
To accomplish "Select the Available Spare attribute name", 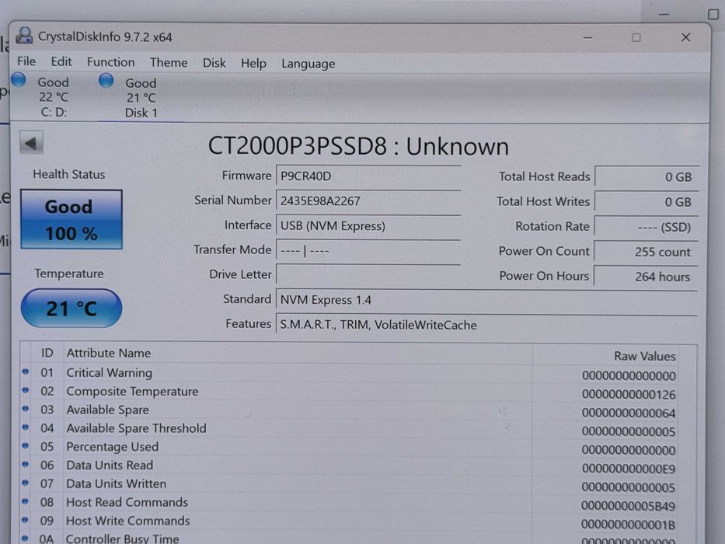I will click(x=107, y=410).
